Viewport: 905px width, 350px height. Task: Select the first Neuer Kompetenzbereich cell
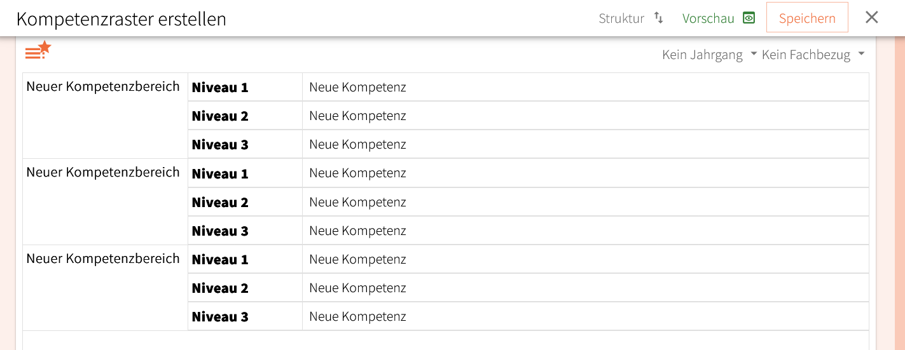click(103, 87)
